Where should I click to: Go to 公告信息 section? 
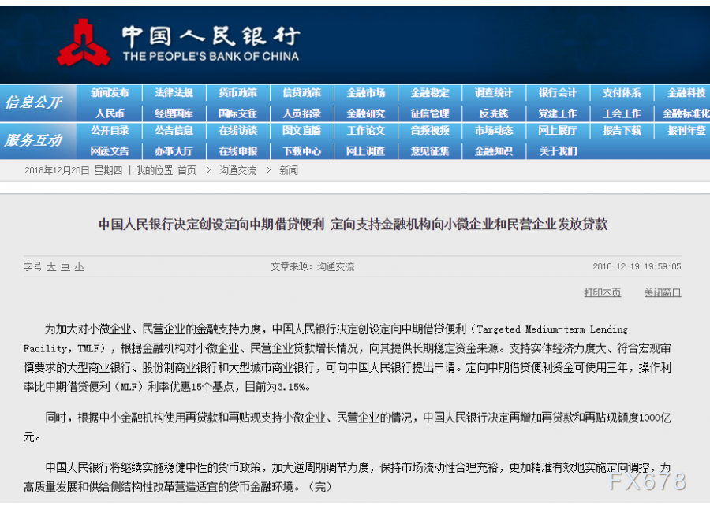point(174,131)
